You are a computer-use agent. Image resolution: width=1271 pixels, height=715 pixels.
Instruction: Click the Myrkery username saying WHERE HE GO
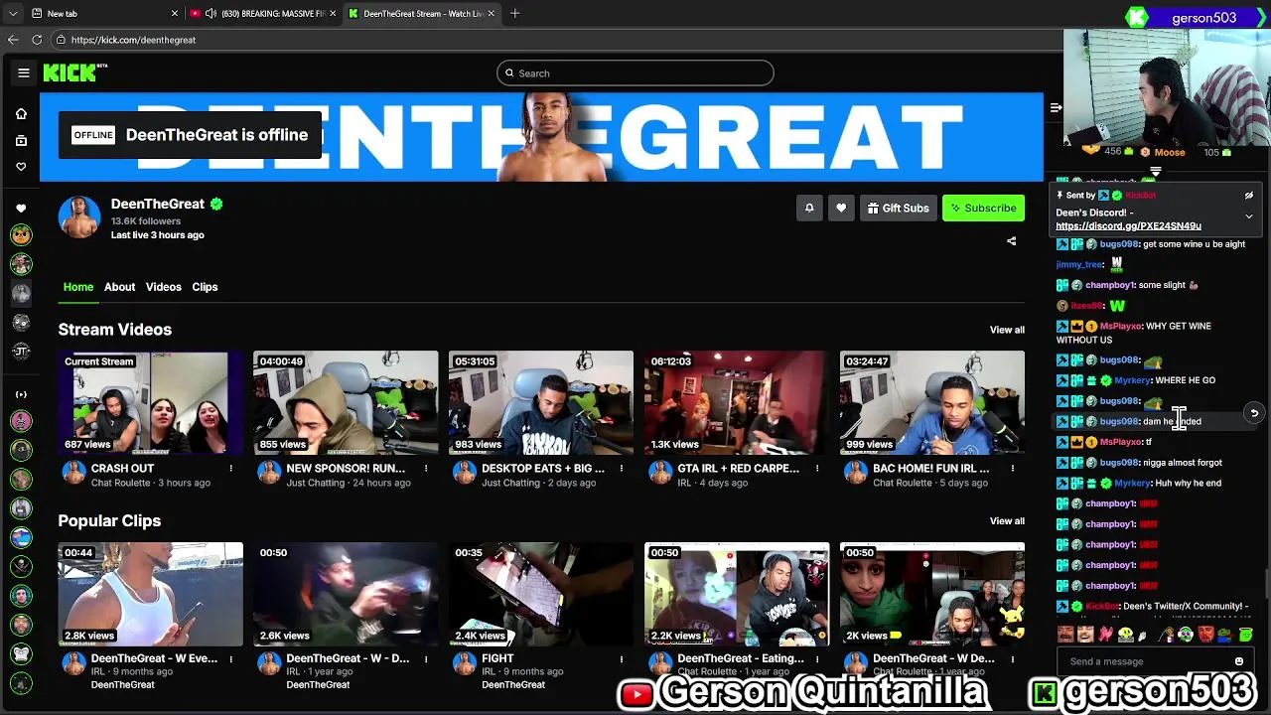[x=1131, y=380]
